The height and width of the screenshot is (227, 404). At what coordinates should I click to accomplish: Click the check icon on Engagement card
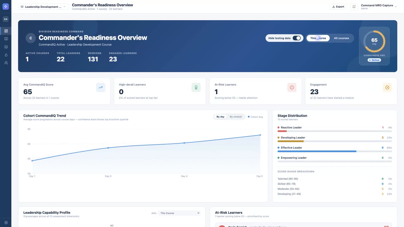coord(387,87)
